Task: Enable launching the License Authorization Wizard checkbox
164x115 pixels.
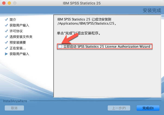Action: [x=60, y=47]
